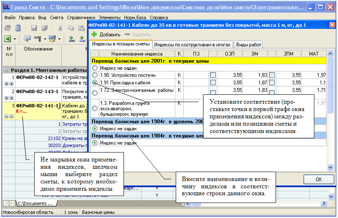Open the Элементы menu
The width and height of the screenshot is (338, 218).
[x=110, y=17]
